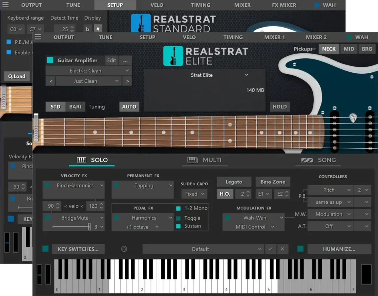378x296 pixels.
Task: Click the Legato button
Action: [x=234, y=182]
